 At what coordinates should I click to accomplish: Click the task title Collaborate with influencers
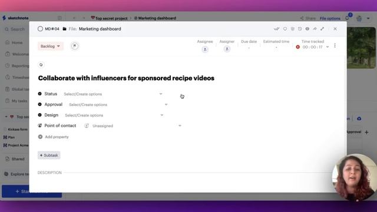coord(126,78)
